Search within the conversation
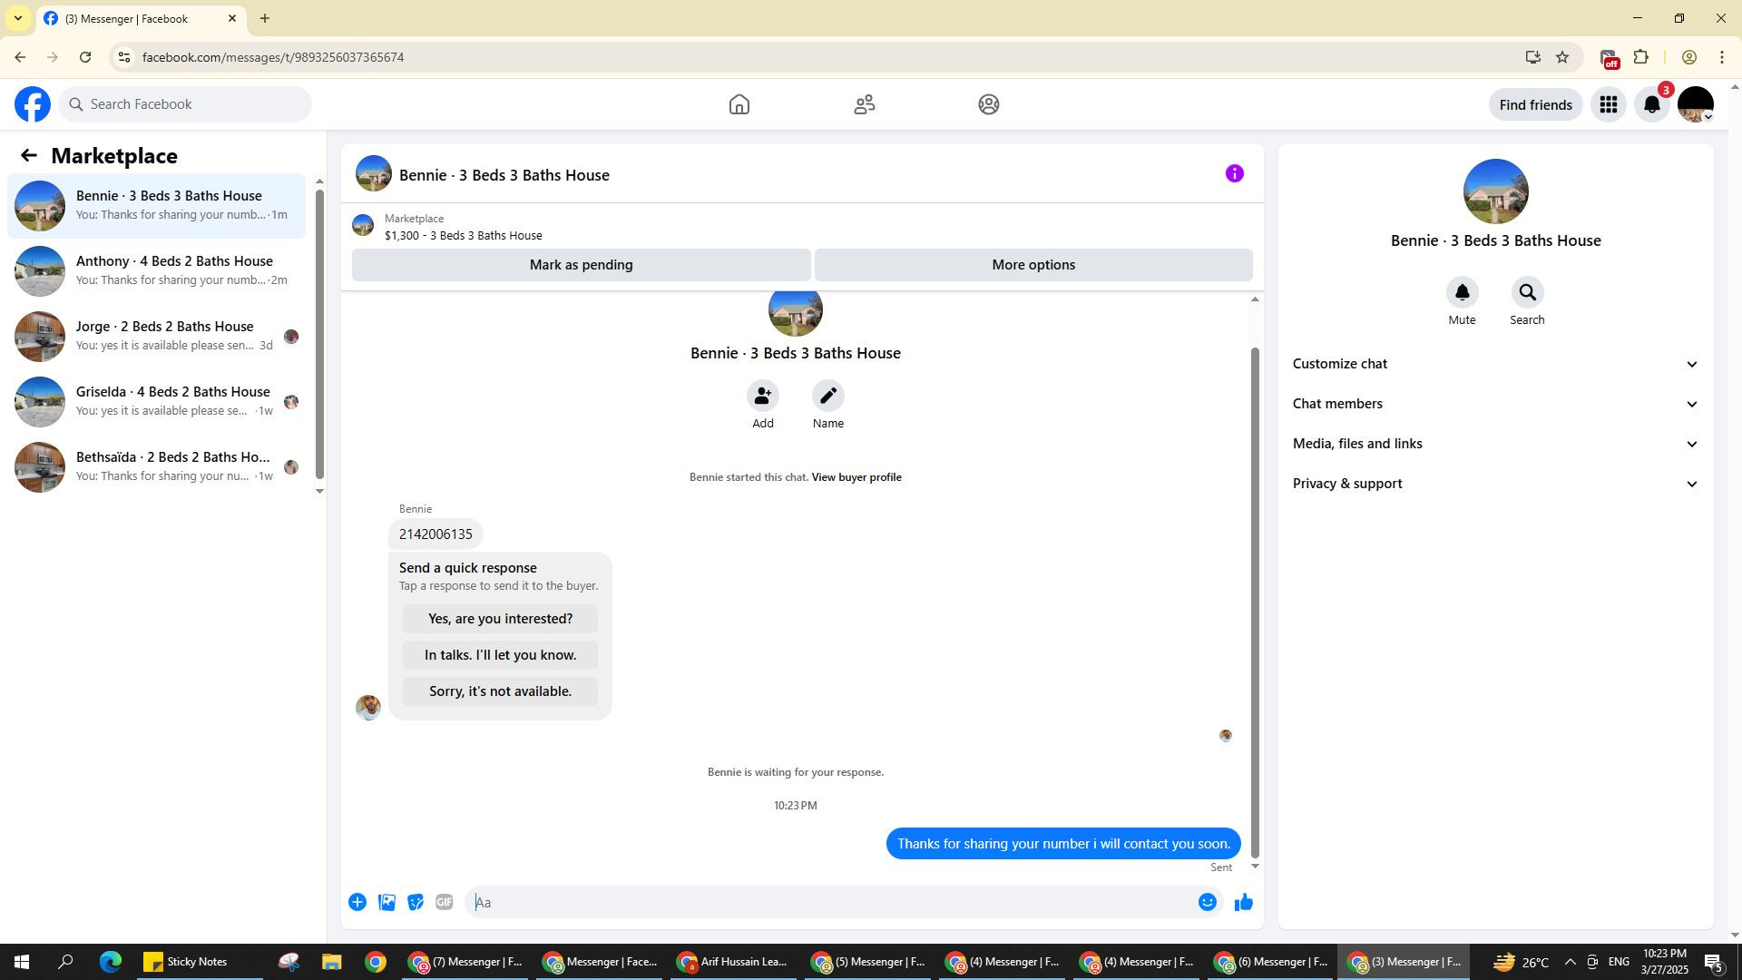The image size is (1742, 980). click(x=1527, y=293)
